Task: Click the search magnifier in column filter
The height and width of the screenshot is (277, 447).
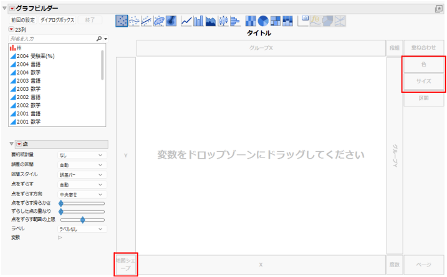Action: pyautogui.click(x=99, y=39)
